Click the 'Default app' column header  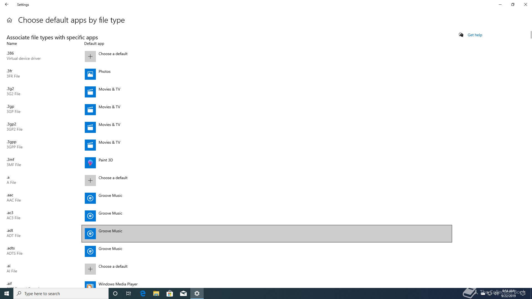tap(94, 43)
